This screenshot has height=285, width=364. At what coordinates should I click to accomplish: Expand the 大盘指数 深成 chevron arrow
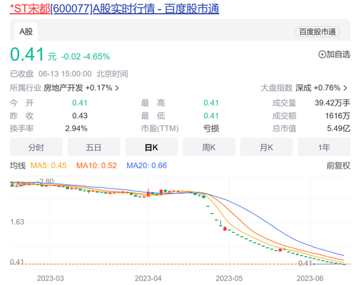click(345, 88)
